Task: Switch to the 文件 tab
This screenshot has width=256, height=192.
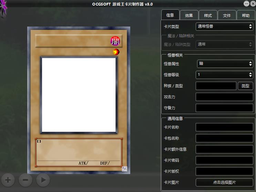Action: pos(227,16)
